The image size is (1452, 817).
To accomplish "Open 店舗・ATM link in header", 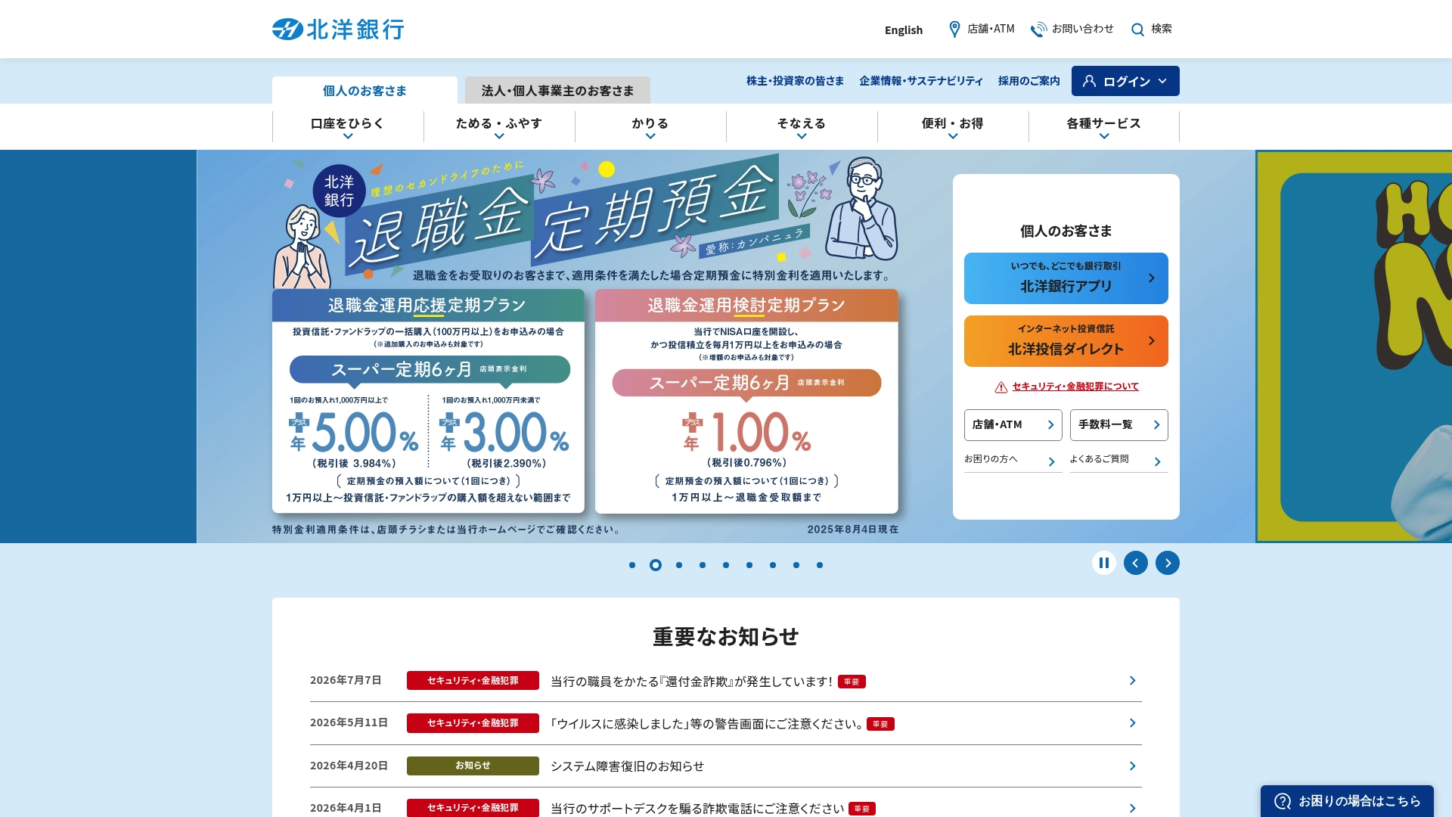I will click(982, 29).
